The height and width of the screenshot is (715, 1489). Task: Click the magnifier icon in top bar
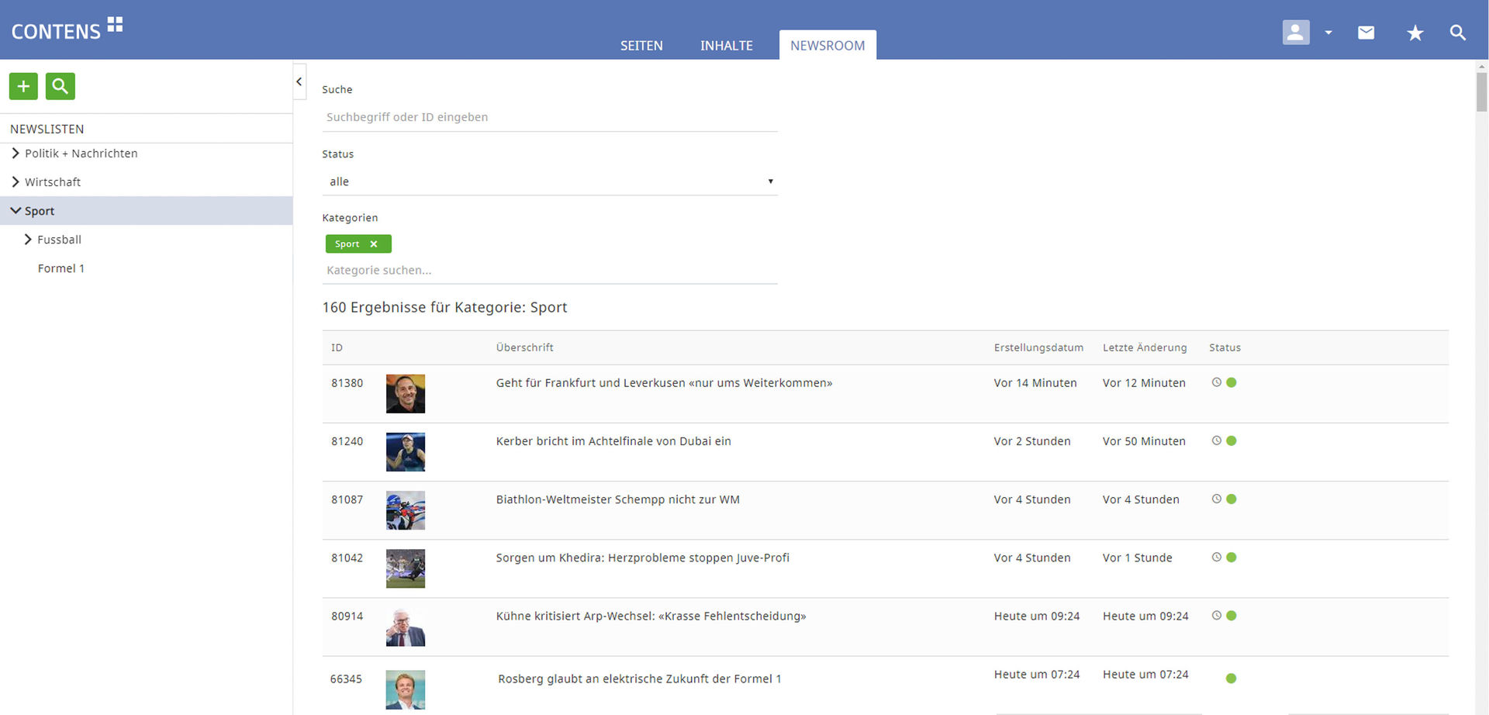[1457, 33]
